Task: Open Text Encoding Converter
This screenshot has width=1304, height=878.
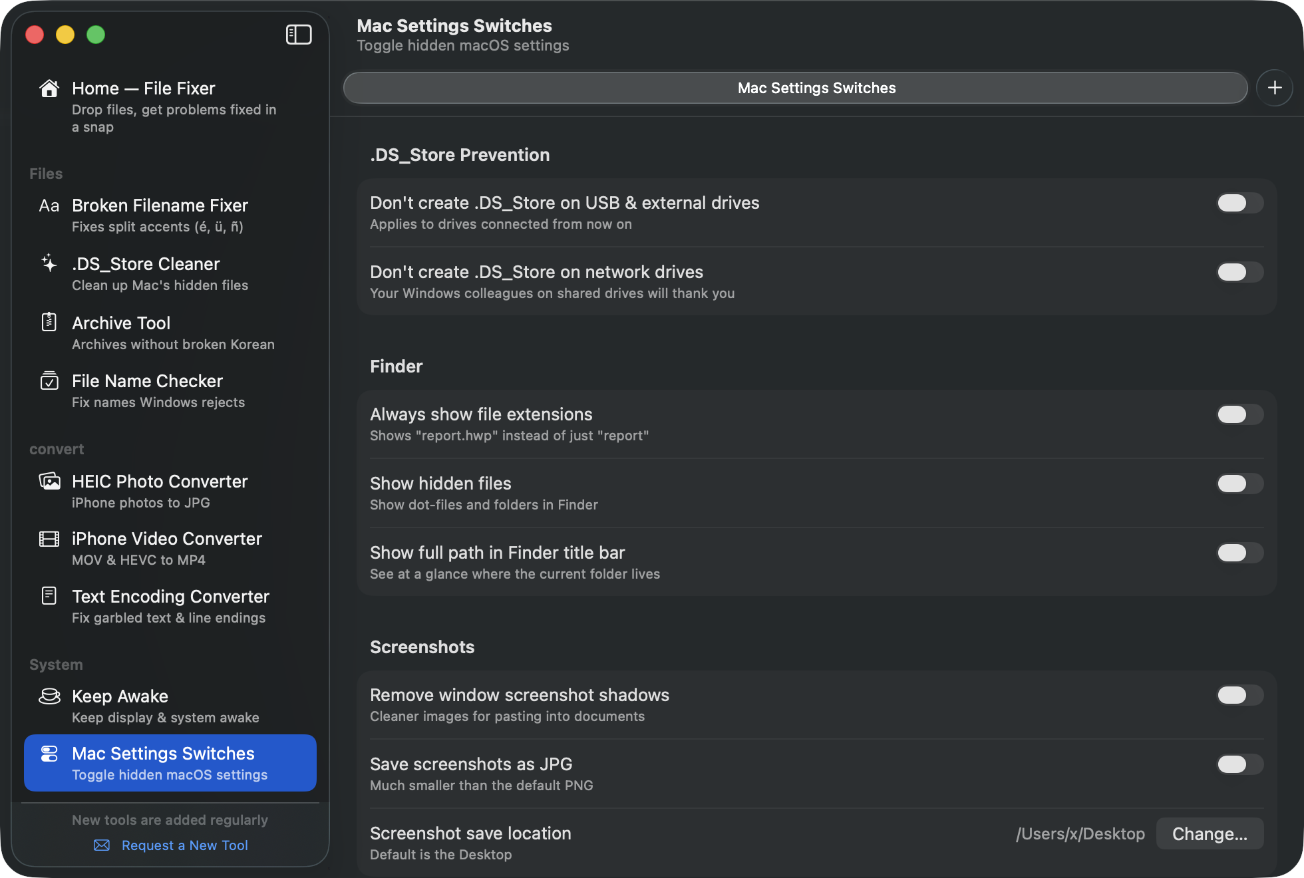Action: pyautogui.click(x=170, y=607)
